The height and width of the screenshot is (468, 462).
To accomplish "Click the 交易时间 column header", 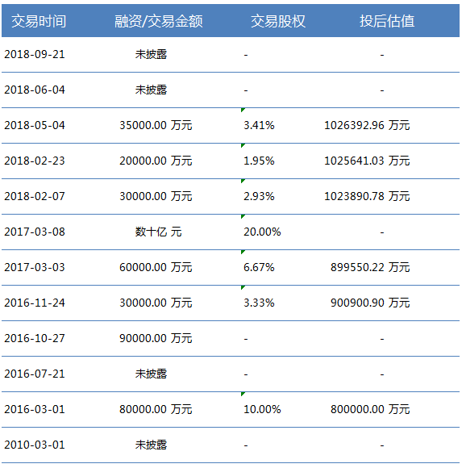I will point(39,21).
